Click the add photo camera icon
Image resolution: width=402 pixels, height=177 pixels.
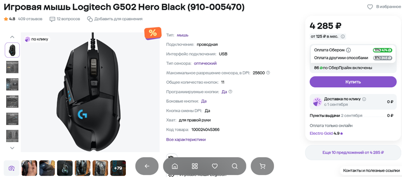coord(12,168)
